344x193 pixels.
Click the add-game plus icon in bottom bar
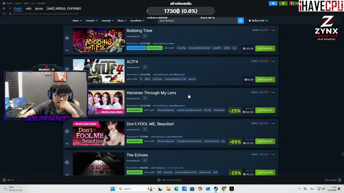tap(4, 180)
